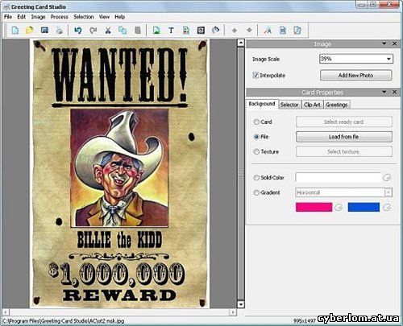Click the black frame toolbar icon
The width and height of the screenshot is (403, 326).
(x=201, y=31)
